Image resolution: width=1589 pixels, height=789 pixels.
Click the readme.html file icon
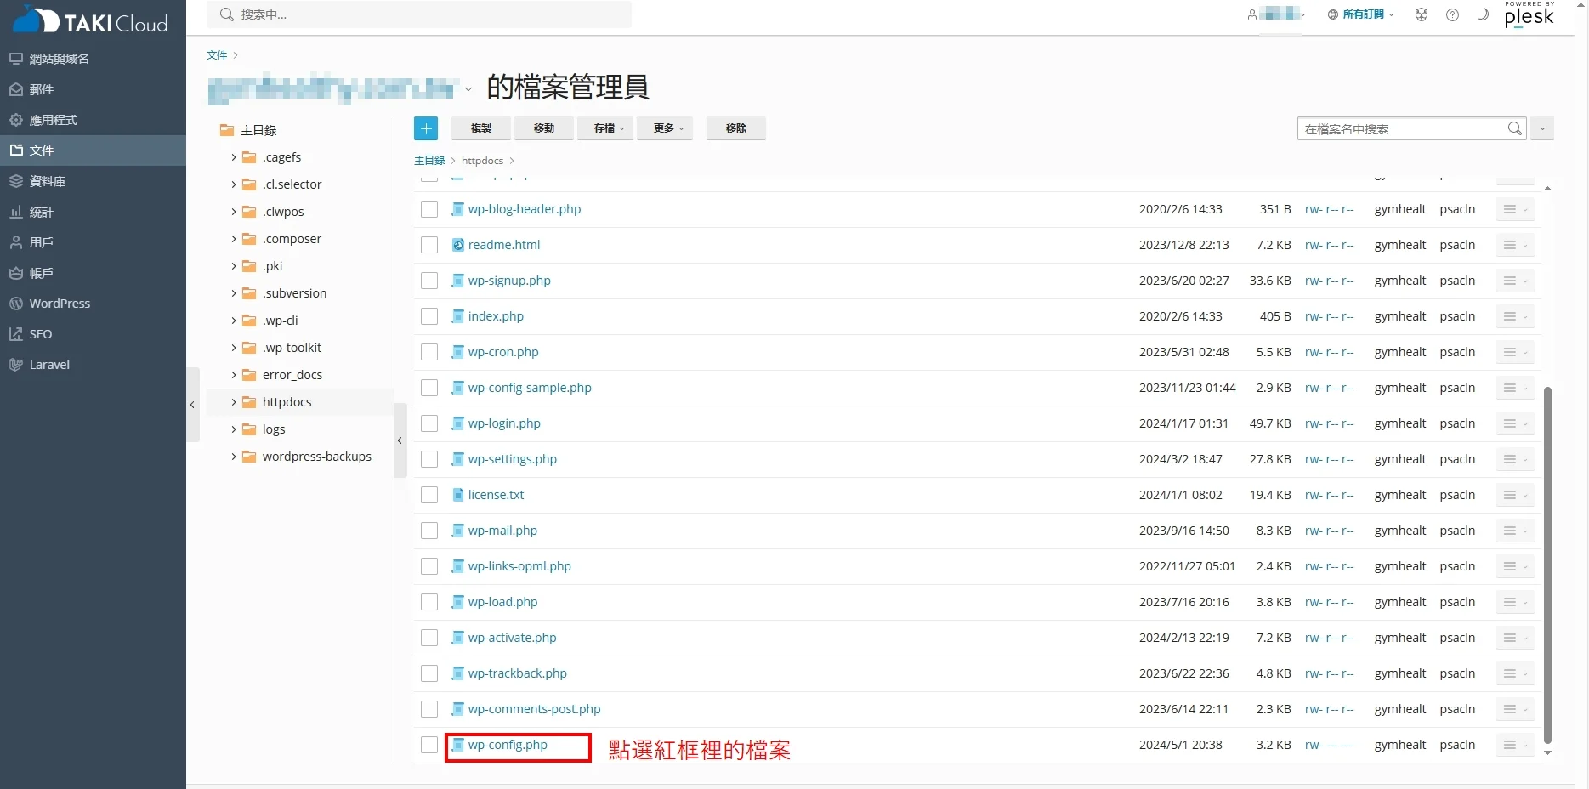coord(457,245)
